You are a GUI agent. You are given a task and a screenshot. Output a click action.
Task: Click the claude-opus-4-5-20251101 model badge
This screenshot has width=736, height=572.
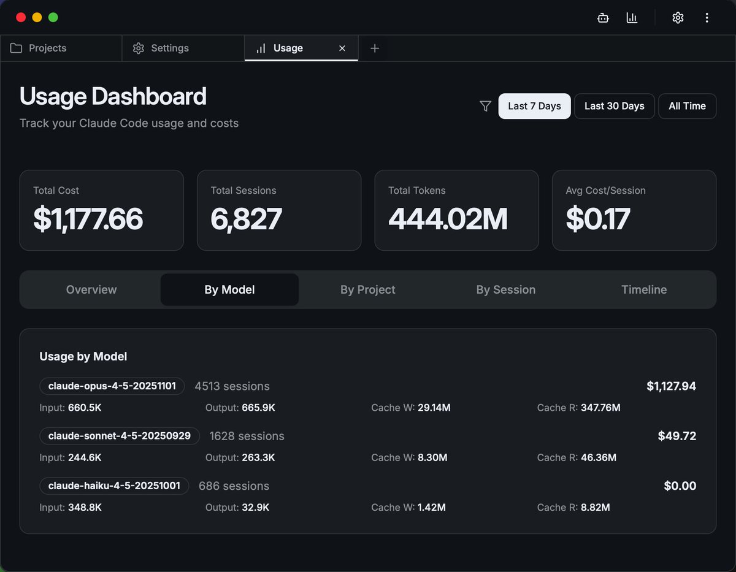click(x=112, y=386)
